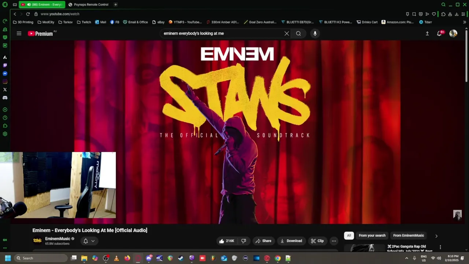Select the From your search chip
The image size is (469, 264).
(x=372, y=235)
